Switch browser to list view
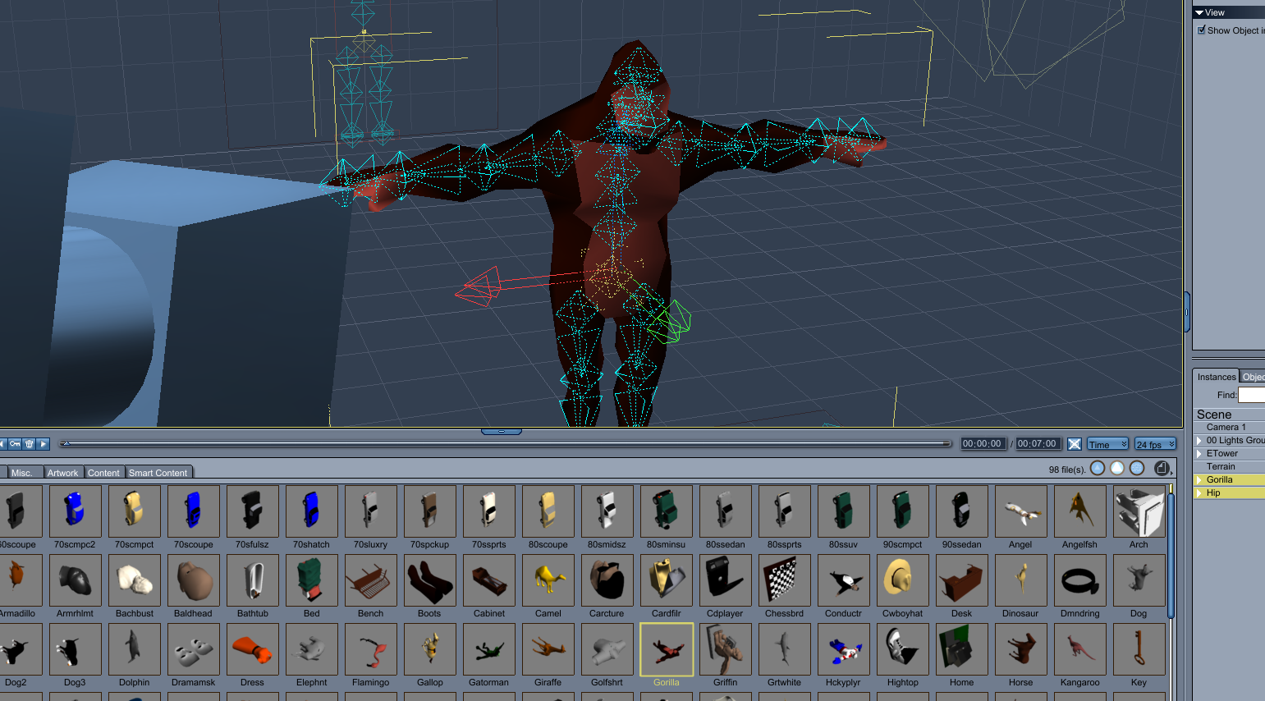 (1137, 468)
